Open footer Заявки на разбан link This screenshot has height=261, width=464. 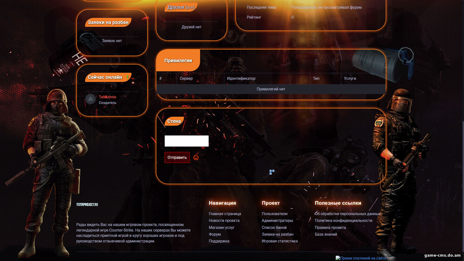(277, 234)
